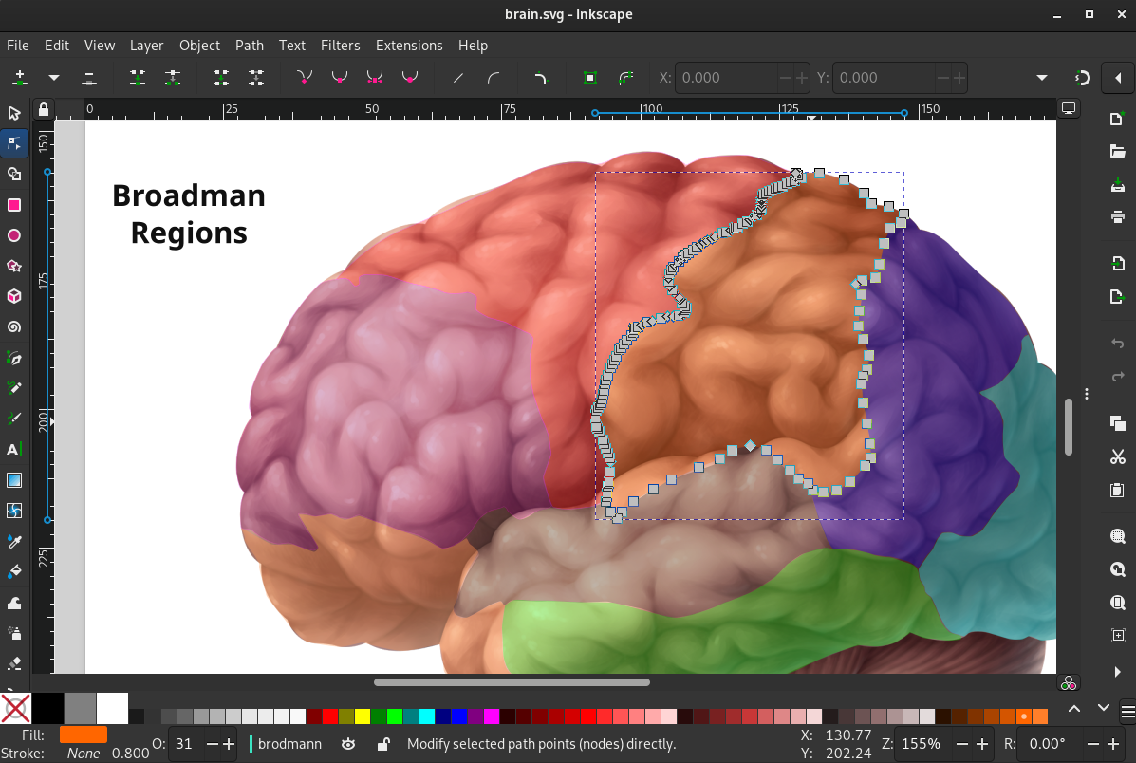Toggle visibility of the brodmann layer
Viewport: 1136px width, 763px height.
click(x=348, y=744)
